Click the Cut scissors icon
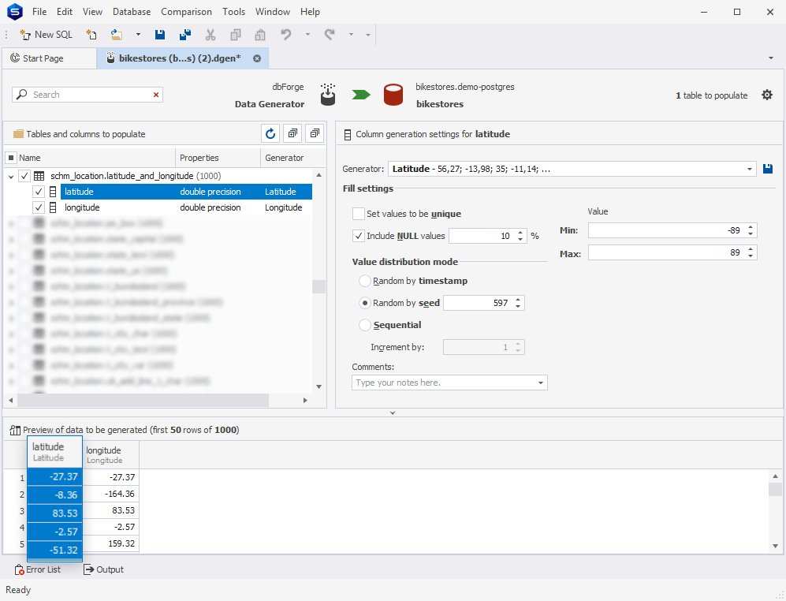Viewport: 786px width, 601px height. tap(210, 35)
